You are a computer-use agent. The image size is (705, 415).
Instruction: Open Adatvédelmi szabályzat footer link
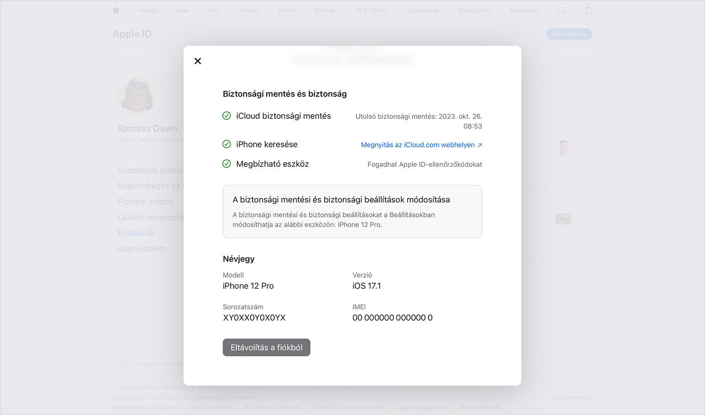click(x=145, y=407)
